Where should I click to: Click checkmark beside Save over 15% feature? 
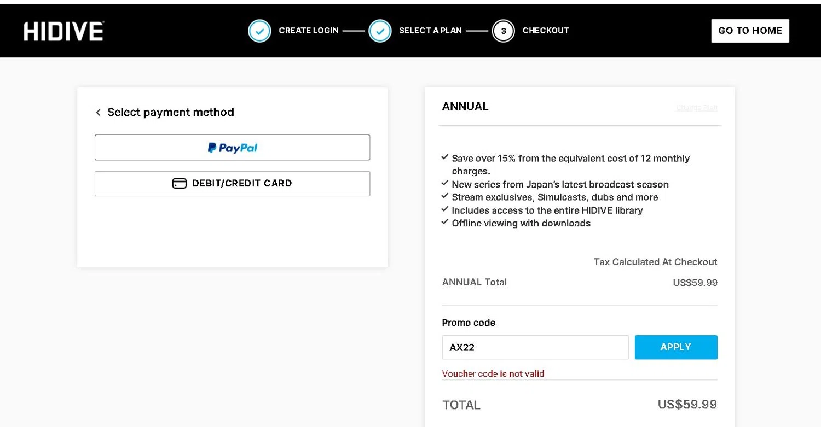[445, 157]
